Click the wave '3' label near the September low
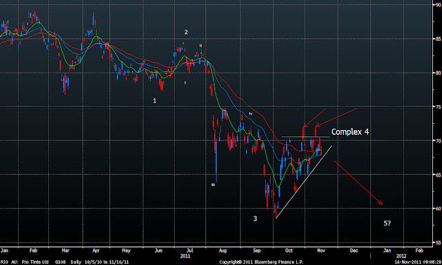This screenshot has width=442, height=265. click(255, 219)
